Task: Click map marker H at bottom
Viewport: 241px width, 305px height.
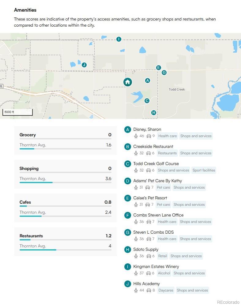Action: (x=154, y=113)
